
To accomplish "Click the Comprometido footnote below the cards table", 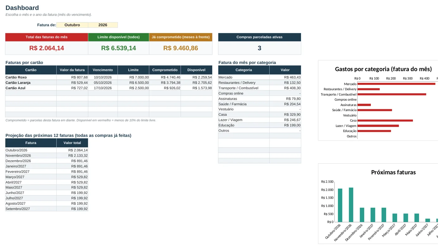I will pyautogui.click(x=81, y=120).
